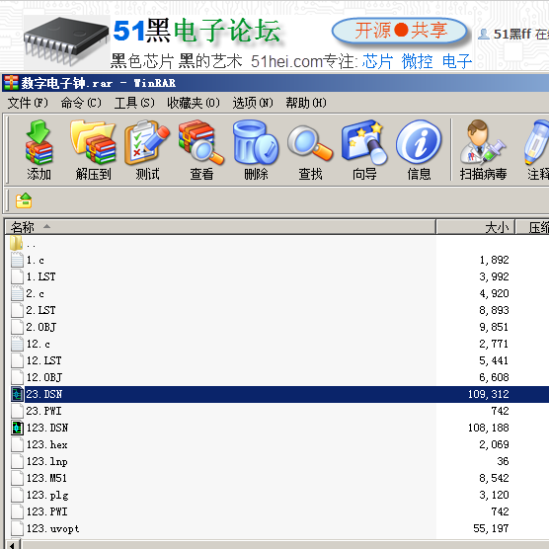Viewport: 549px width, 549px height.
Task: Click the size value 2,069
Action: (494, 444)
